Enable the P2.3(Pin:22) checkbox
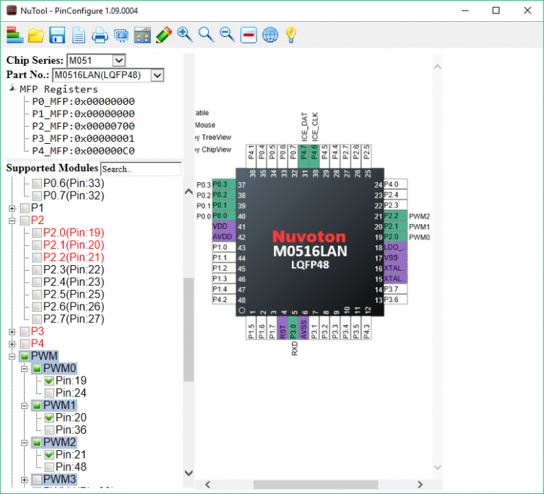This screenshot has width=544, height=494. tap(37, 270)
